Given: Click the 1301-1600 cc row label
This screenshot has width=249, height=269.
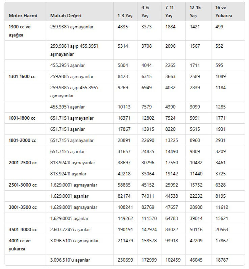Looking at the screenshot, I should pyautogui.click(x=22, y=76).
